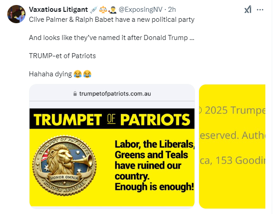Click the Grok xI icon
The image size is (274, 214).
click(x=248, y=10)
